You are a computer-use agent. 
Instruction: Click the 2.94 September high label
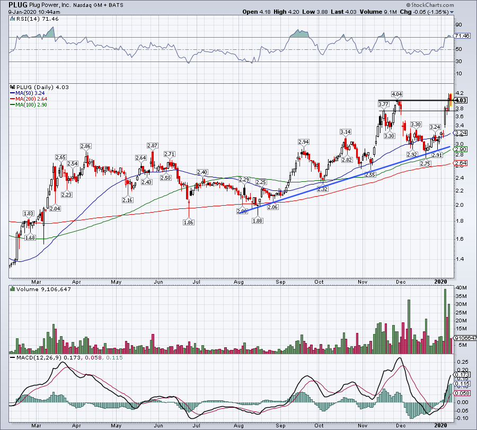[303, 142]
